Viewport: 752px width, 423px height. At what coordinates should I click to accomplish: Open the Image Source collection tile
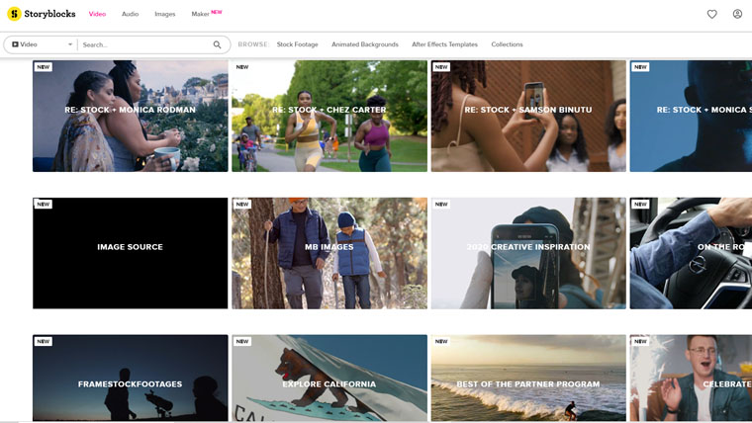[x=131, y=253]
